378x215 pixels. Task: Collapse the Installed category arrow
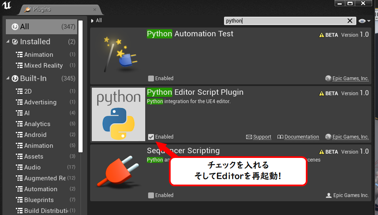8,42
